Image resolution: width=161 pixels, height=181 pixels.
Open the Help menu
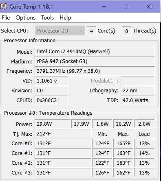pos(65,18)
